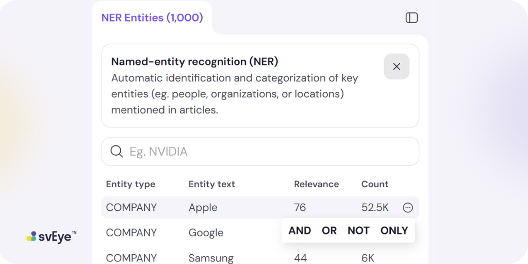The image size is (528, 264).
Task: Select the Samsung entity text
Action: [x=211, y=258]
